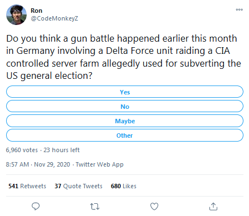
Task: View the 37 Quote Tweets list
Action: 79,186
